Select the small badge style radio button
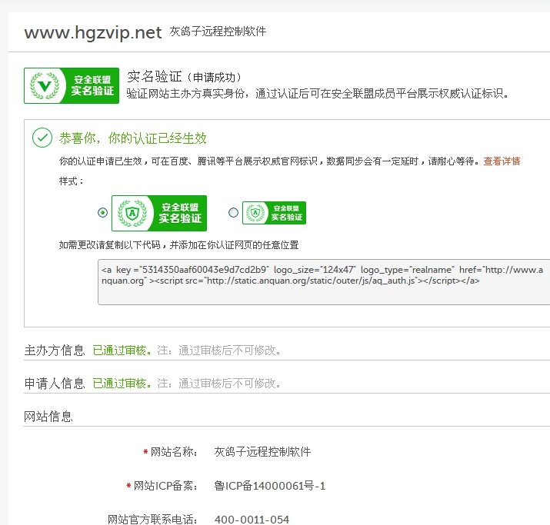The image size is (550, 525). tap(233, 212)
